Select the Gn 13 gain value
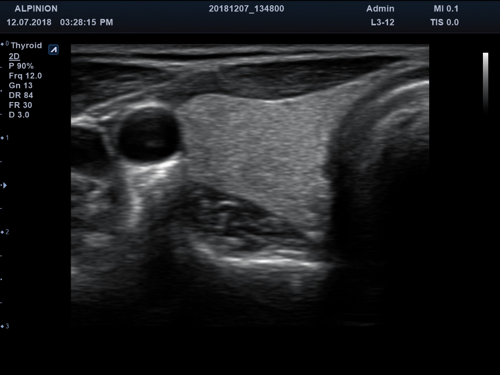The image size is (500, 375). pyautogui.click(x=21, y=85)
